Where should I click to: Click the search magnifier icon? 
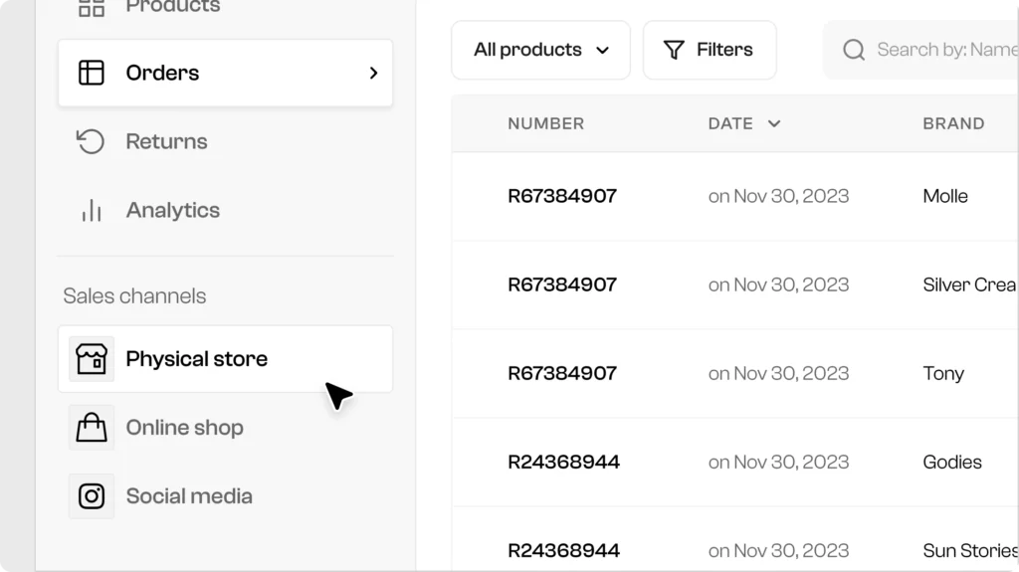854,50
